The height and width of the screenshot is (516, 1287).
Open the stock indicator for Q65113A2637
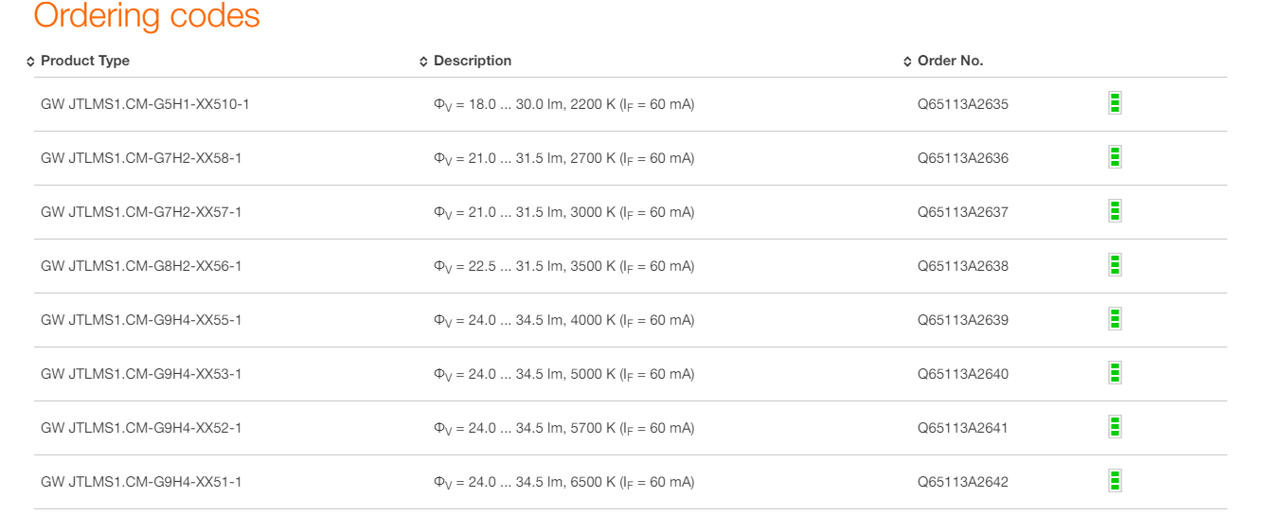pyautogui.click(x=1115, y=211)
